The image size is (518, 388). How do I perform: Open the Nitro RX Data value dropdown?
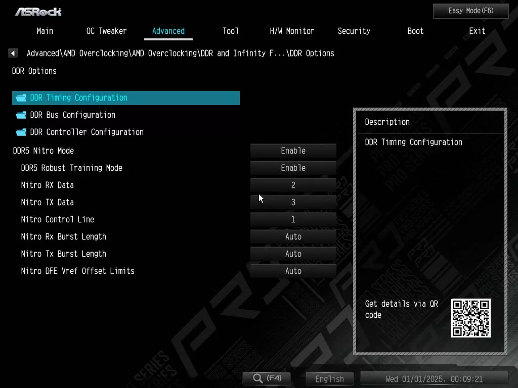(293, 185)
